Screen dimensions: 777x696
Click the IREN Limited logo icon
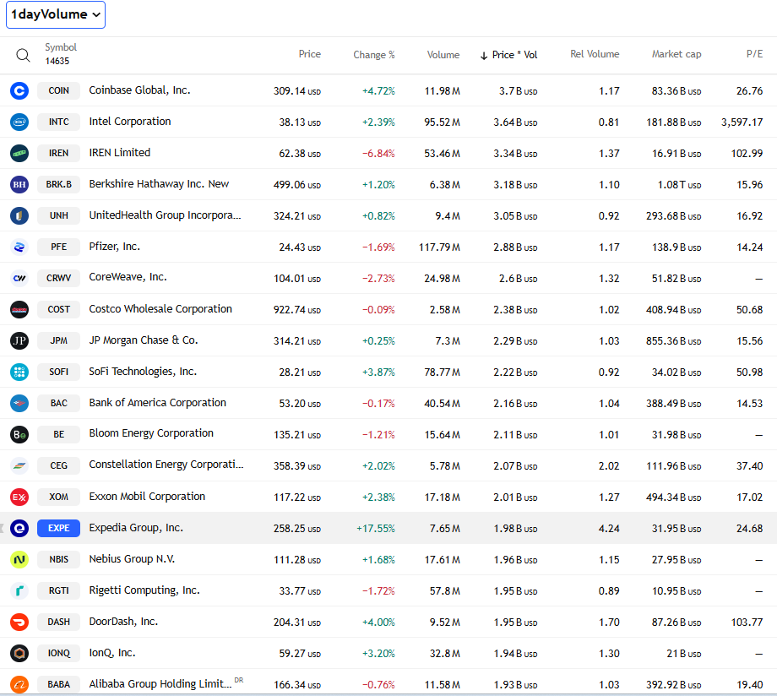point(19,153)
